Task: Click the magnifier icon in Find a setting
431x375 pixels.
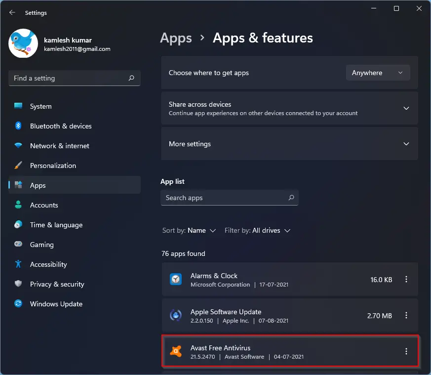Action: [131, 78]
